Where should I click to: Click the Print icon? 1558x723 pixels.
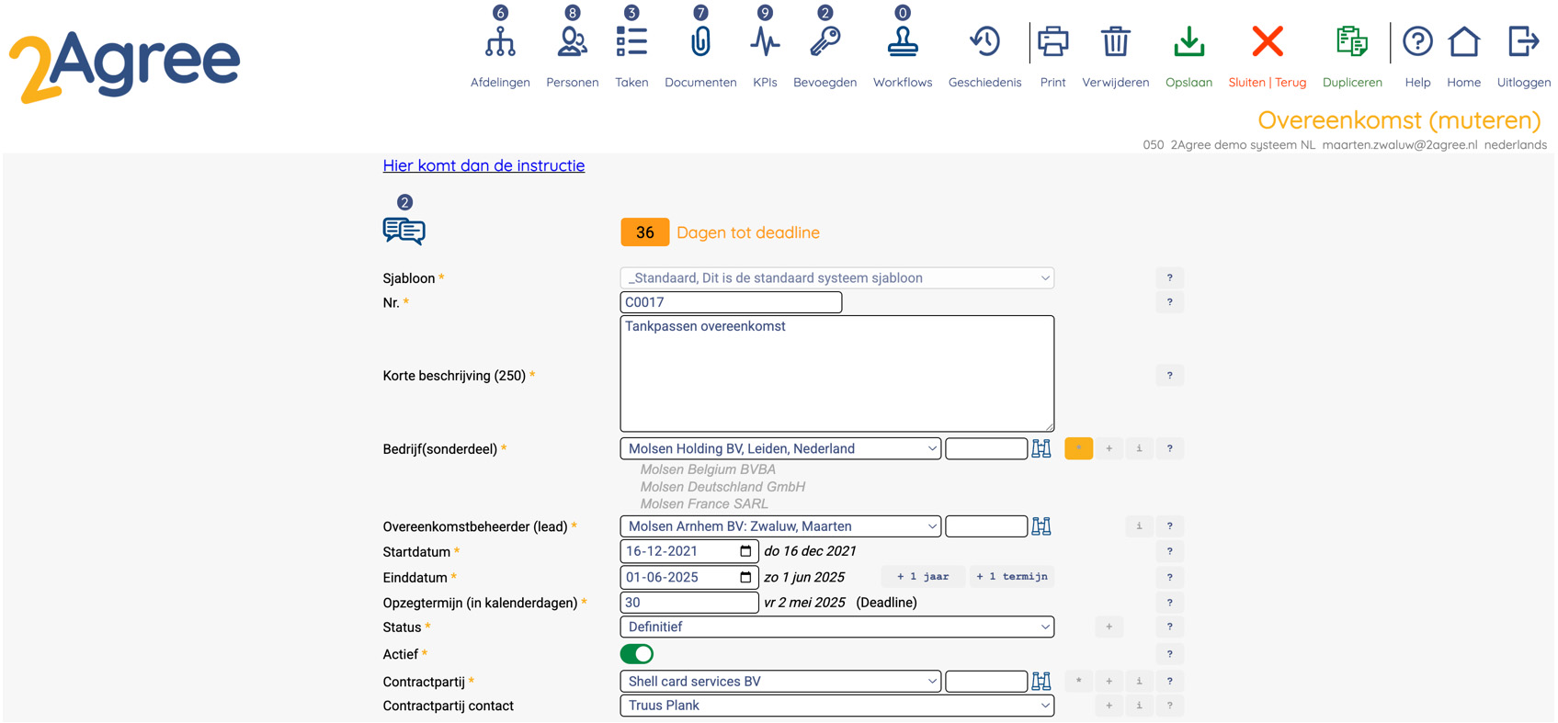tap(1052, 41)
